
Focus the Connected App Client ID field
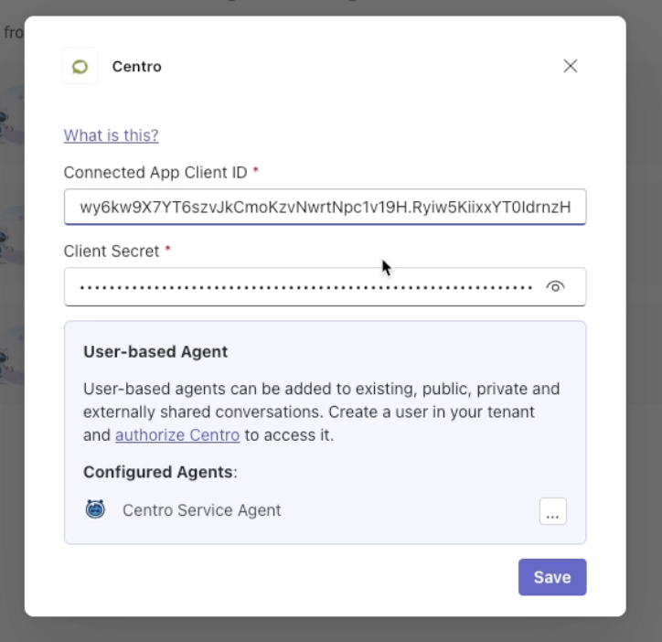[x=326, y=207]
